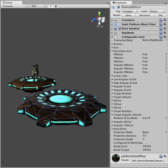This screenshot has height=168, width=168.
Task: Open help for Small Platform Mesh Filter
Action: coord(161,24)
